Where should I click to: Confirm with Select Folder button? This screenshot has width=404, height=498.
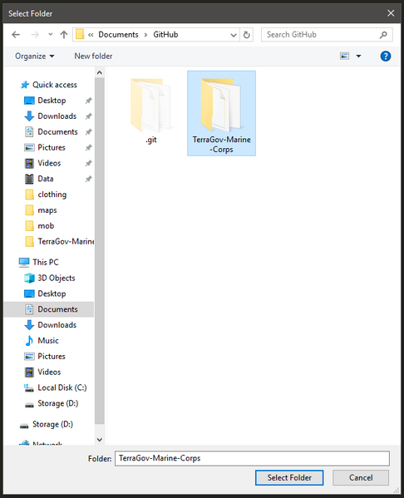(289, 478)
